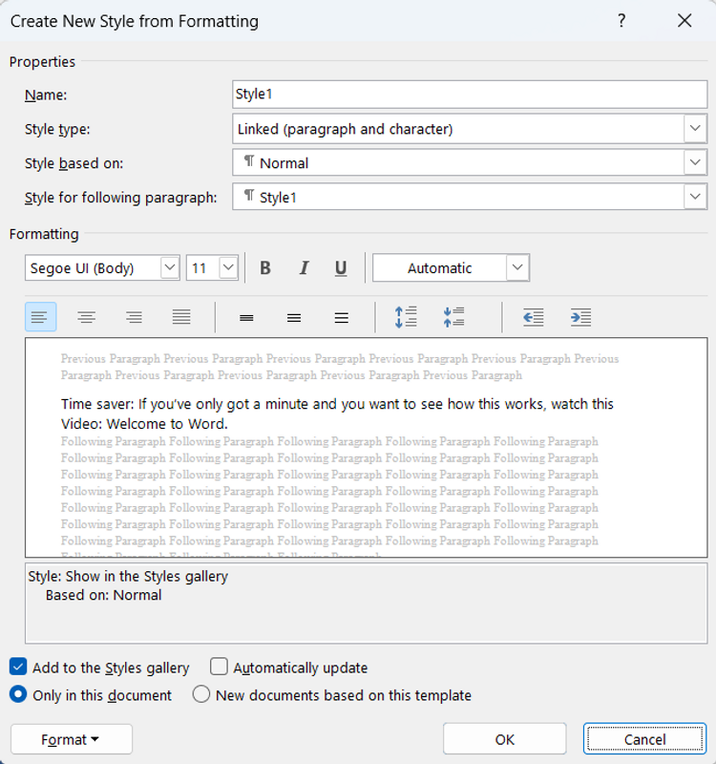716x764 pixels.
Task: Click the font size 11 text box
Action: tap(203, 267)
